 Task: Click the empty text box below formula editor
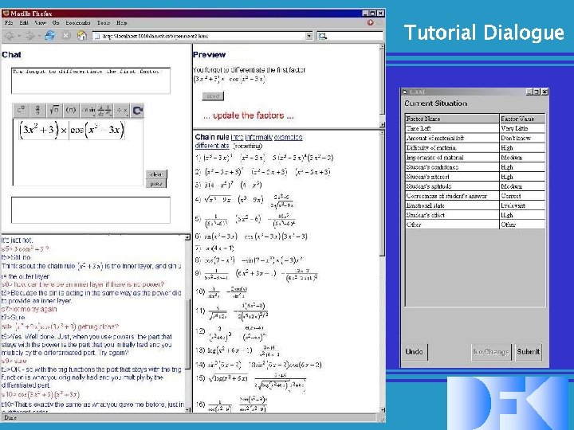tap(91, 210)
